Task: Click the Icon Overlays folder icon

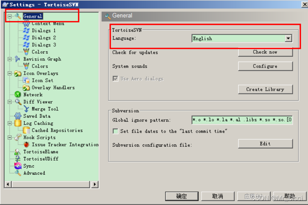Action: tap(18, 73)
